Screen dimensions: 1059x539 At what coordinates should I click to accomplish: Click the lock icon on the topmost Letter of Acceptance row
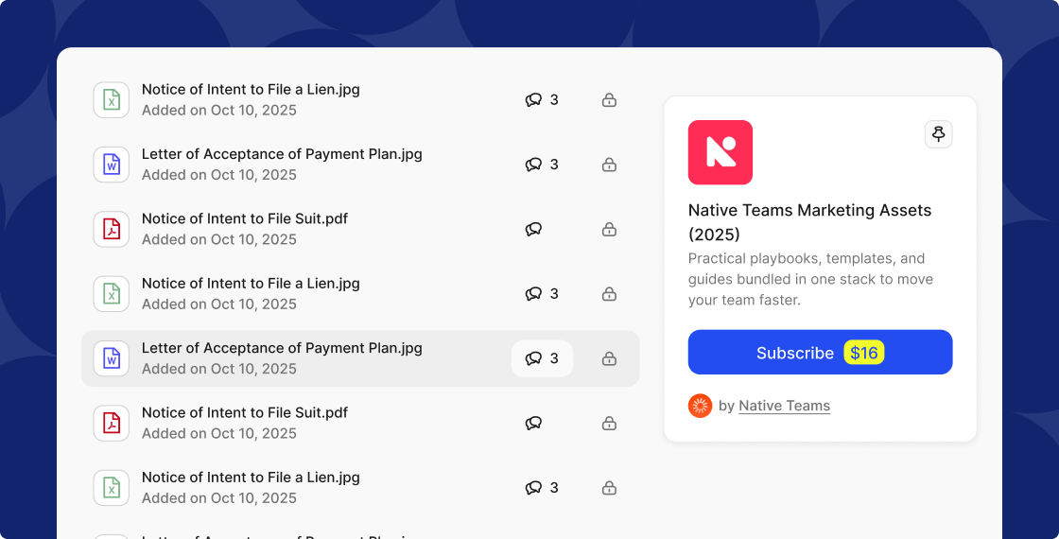point(609,165)
